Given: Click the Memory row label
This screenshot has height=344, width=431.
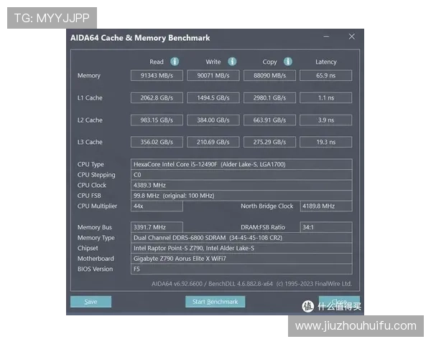Looking at the screenshot, I should [x=89, y=76].
